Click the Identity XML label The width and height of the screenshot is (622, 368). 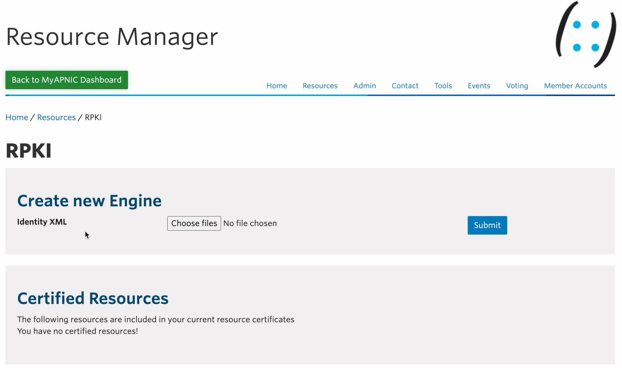pos(42,222)
